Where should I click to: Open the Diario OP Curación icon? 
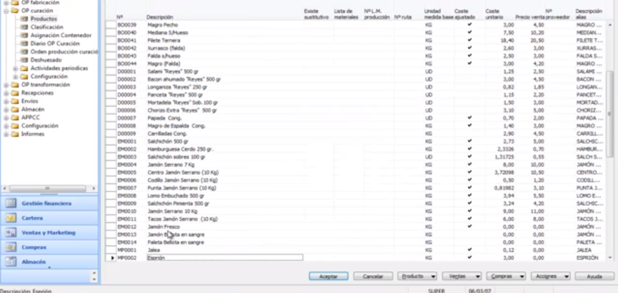tap(25, 44)
